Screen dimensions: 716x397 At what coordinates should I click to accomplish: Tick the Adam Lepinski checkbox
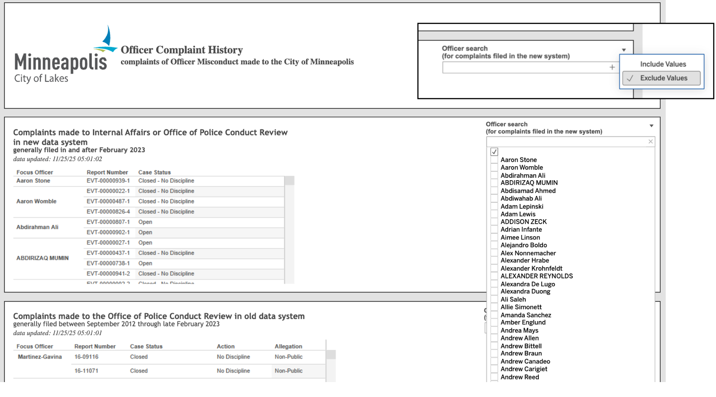tap(494, 207)
